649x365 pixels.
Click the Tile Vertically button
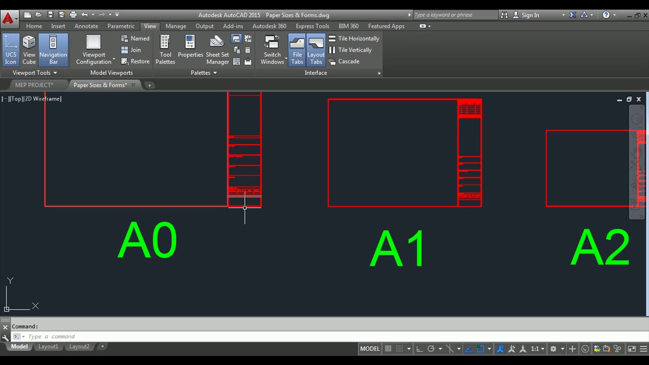click(x=350, y=50)
